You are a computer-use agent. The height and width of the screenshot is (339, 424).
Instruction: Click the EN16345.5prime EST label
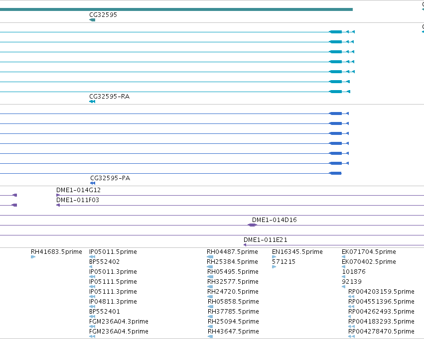coord(297,252)
